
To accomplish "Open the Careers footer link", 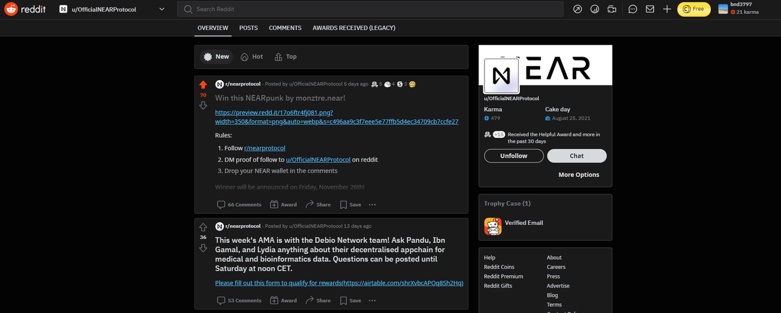I will (x=556, y=267).
